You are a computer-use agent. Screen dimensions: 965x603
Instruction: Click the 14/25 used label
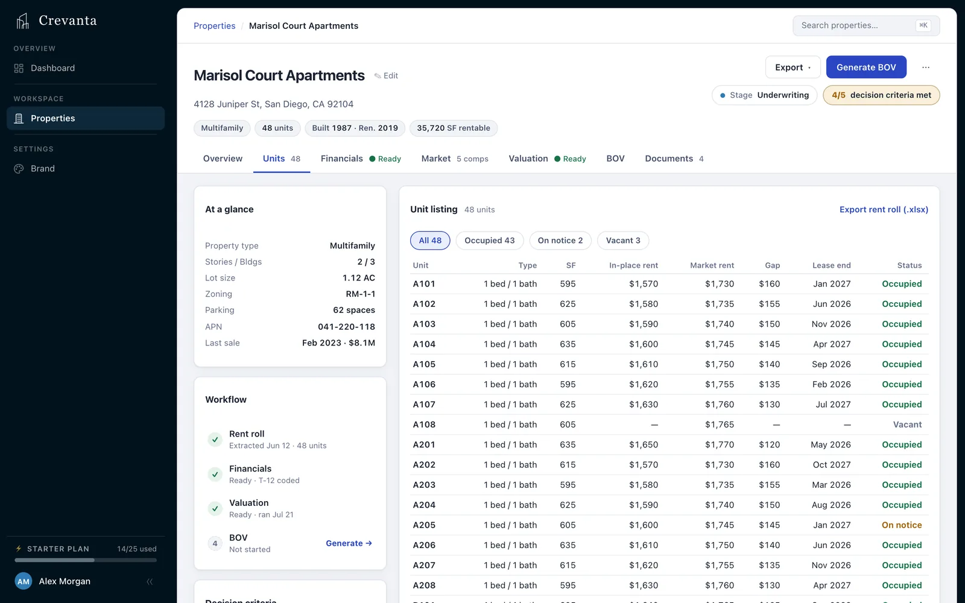[x=137, y=549]
